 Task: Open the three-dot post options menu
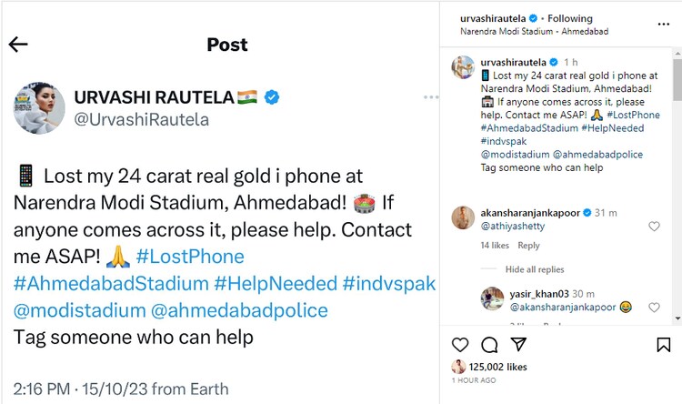pos(431,96)
